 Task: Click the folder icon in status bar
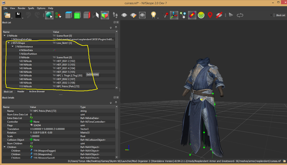284,161
